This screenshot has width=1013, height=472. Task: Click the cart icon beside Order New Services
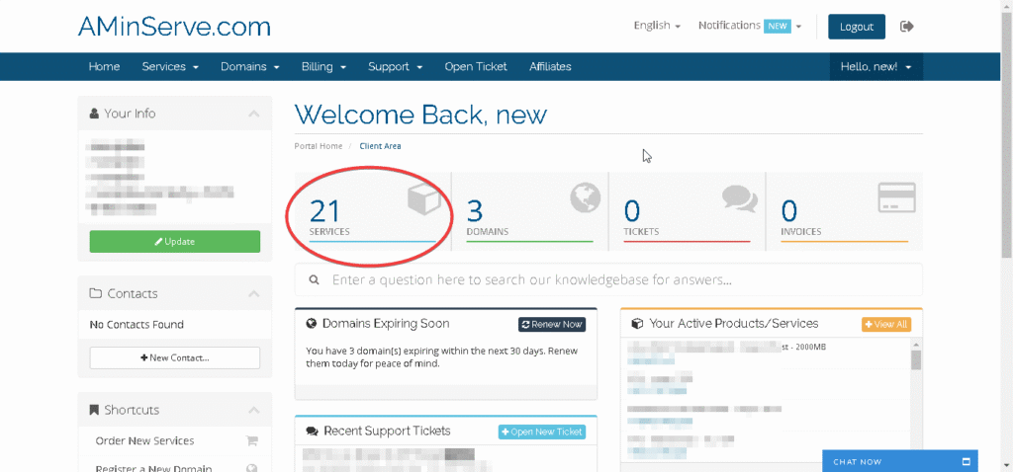click(251, 441)
